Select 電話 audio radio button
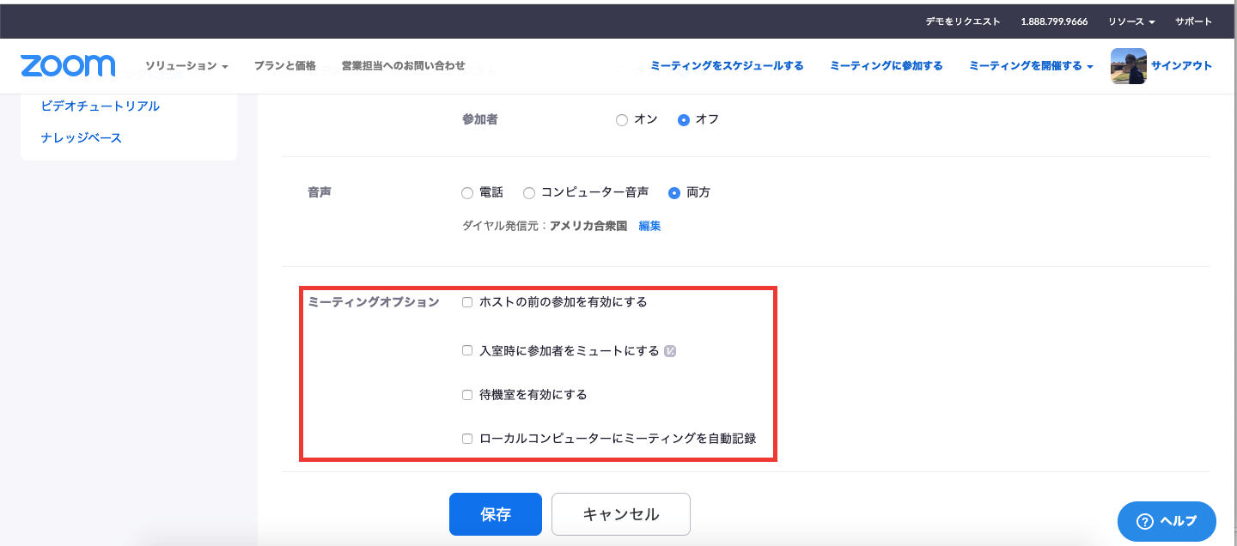The height and width of the screenshot is (546, 1237). tap(467, 193)
